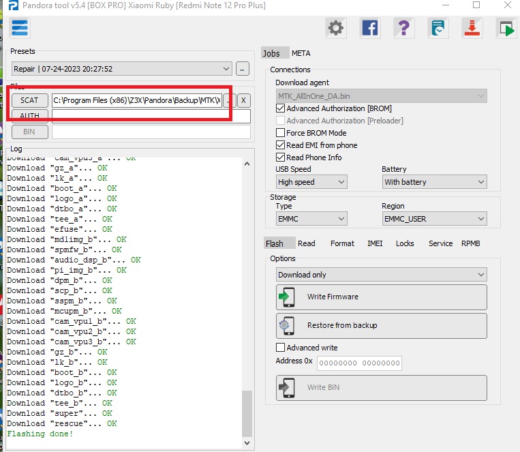
Task: Click the Address 0x input field
Action: [x=359, y=363]
